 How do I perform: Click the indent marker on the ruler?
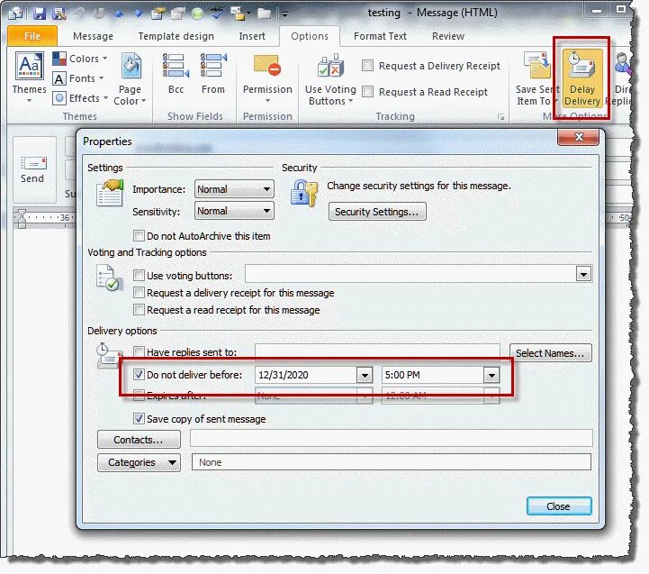click(x=22, y=218)
